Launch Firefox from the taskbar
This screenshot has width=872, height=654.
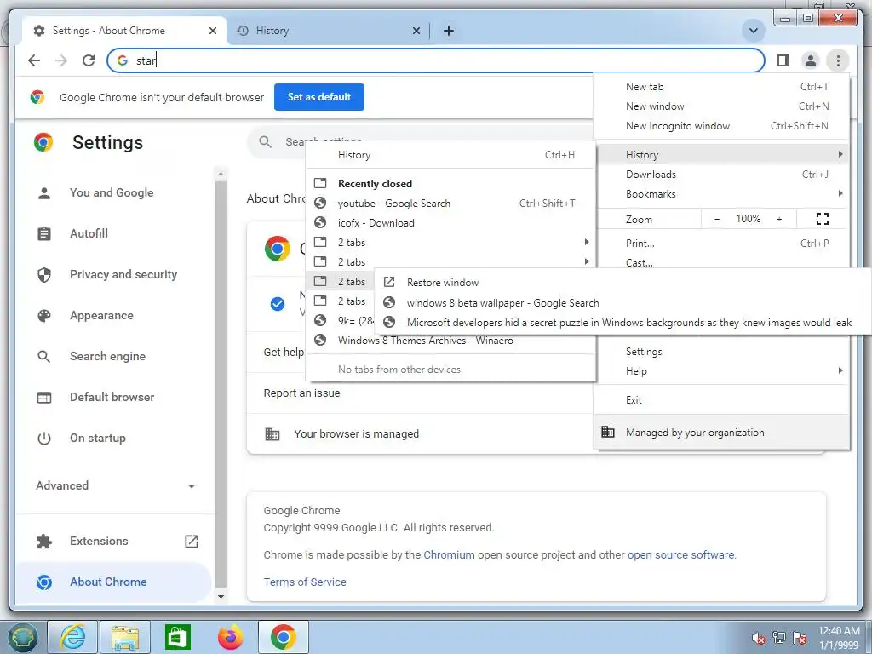pyautogui.click(x=230, y=637)
